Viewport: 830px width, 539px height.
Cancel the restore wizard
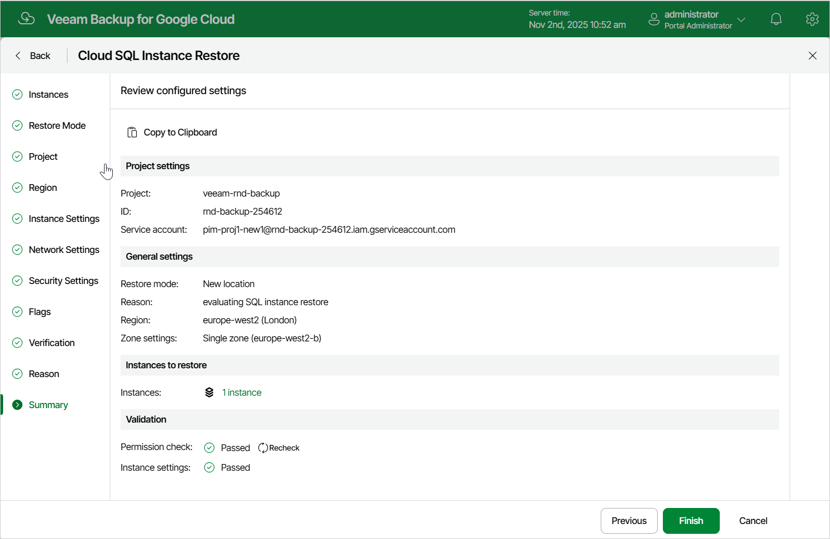point(753,521)
